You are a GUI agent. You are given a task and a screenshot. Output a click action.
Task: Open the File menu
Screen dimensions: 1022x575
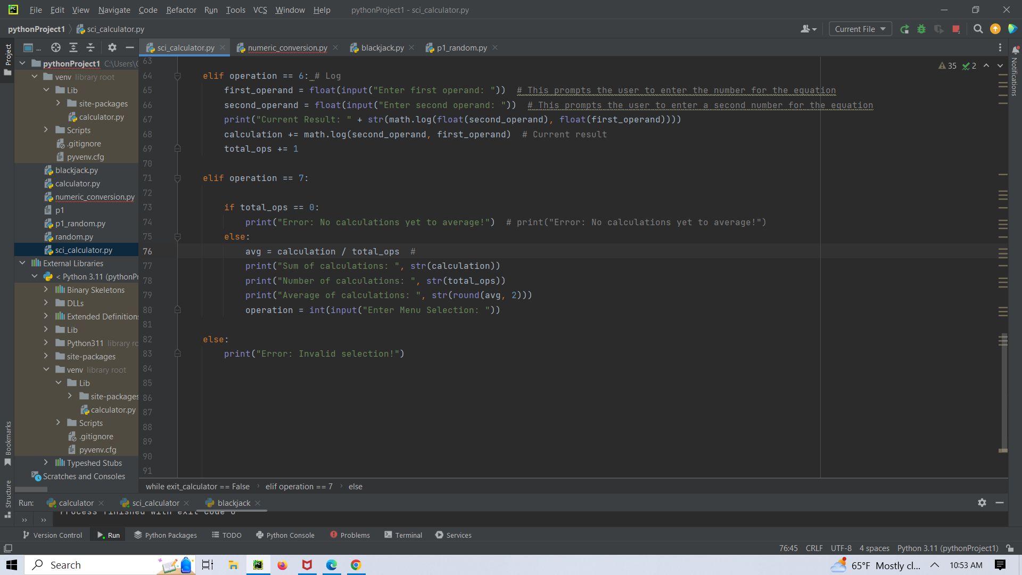pyautogui.click(x=36, y=10)
